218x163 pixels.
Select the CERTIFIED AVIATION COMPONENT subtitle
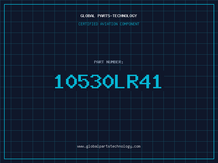tap(109, 24)
